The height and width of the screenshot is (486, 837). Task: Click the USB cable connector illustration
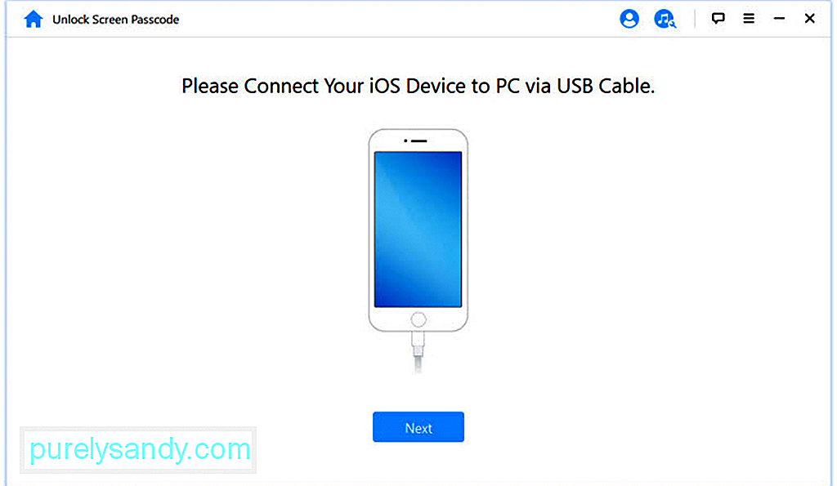pos(418,344)
